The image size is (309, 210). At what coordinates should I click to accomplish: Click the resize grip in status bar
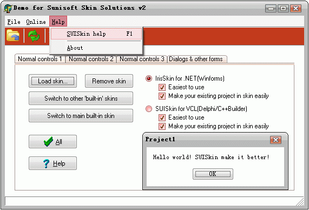click(300, 202)
